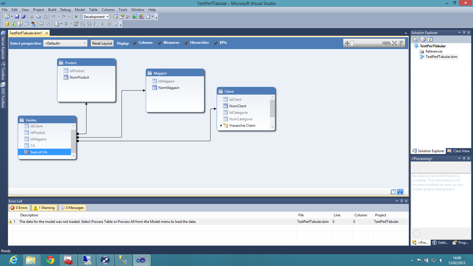Click the green Start arrow icon

coord(76,17)
